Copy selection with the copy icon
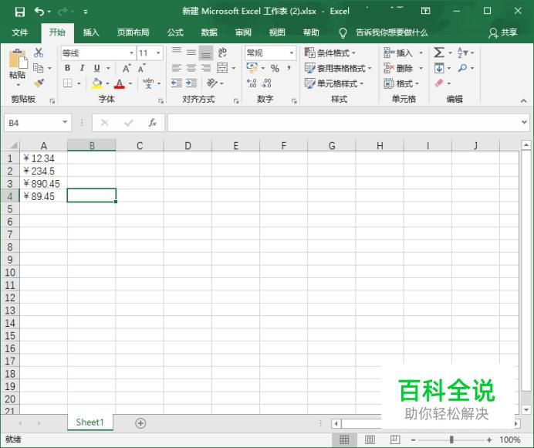Screen dimensions: 534x448 tap(38, 68)
